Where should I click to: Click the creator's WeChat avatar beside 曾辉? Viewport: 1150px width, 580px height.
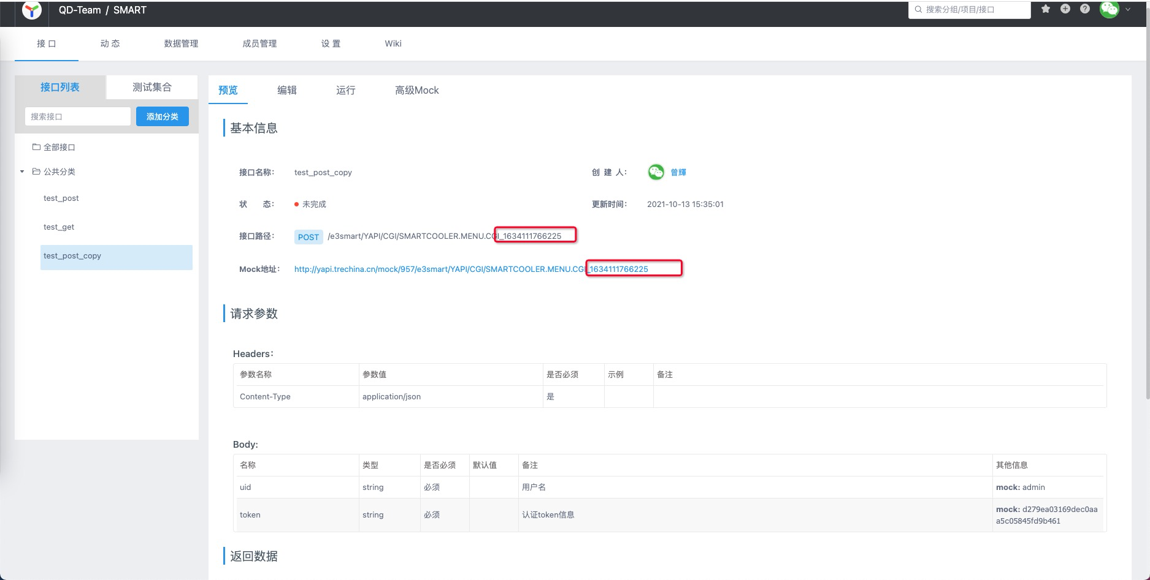pyautogui.click(x=656, y=172)
